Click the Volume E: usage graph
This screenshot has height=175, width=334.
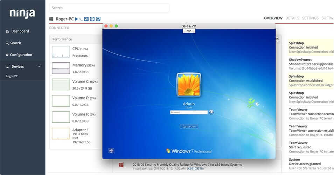pos(61,101)
